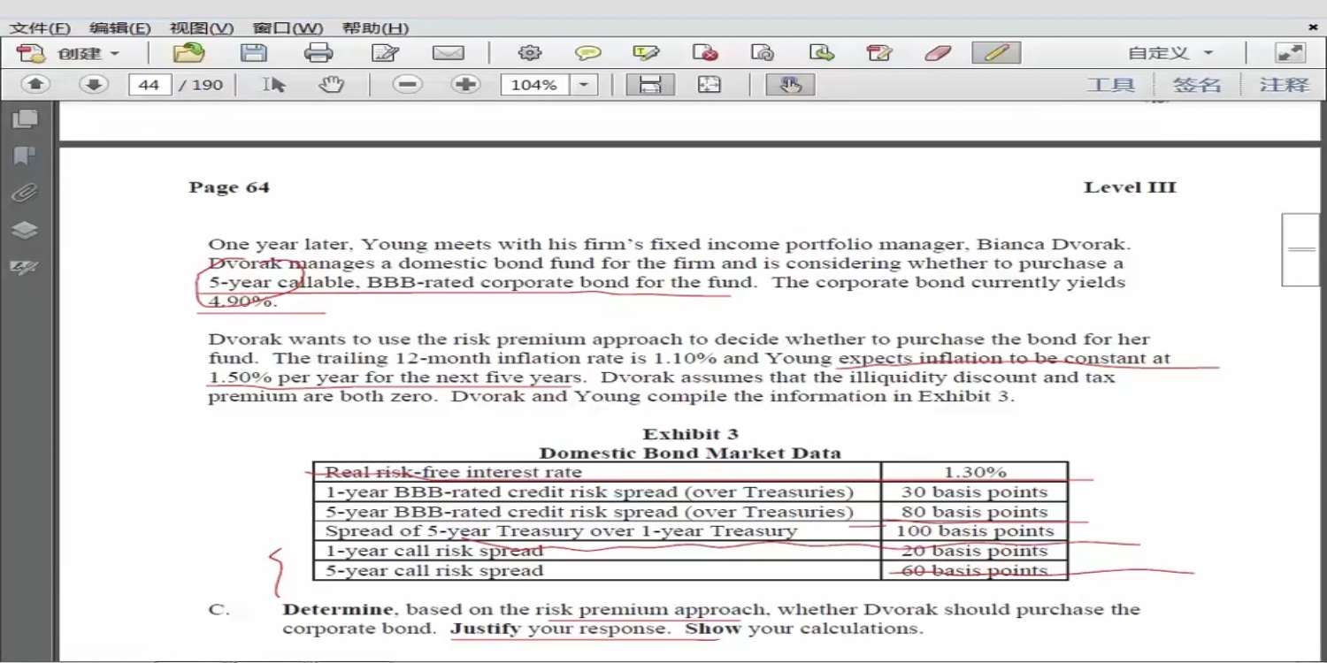
Task: Click the '20 basis points' cell
Action: (974, 551)
